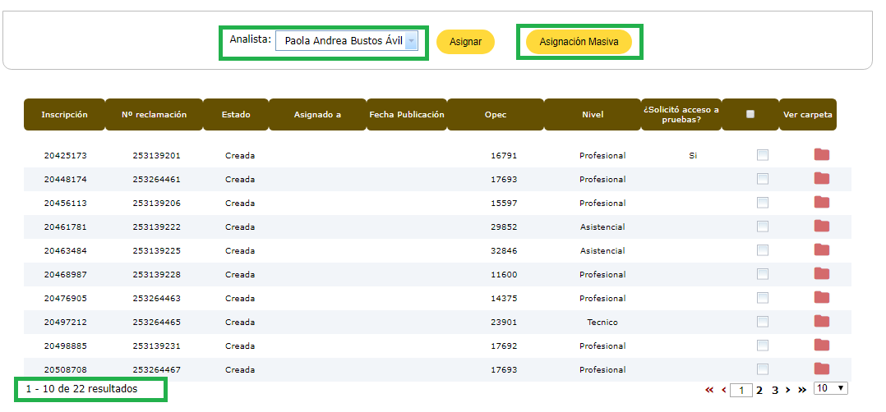Check the box for inscription 20425173

click(763, 155)
